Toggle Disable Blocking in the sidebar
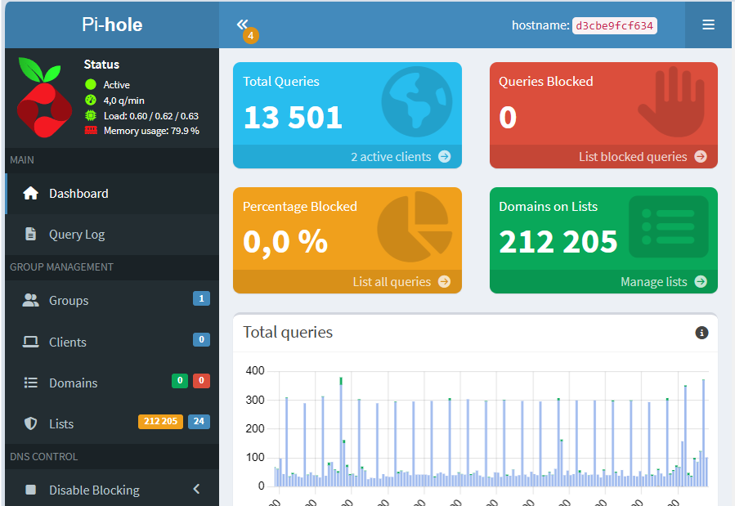This screenshot has width=735, height=506. (x=93, y=490)
